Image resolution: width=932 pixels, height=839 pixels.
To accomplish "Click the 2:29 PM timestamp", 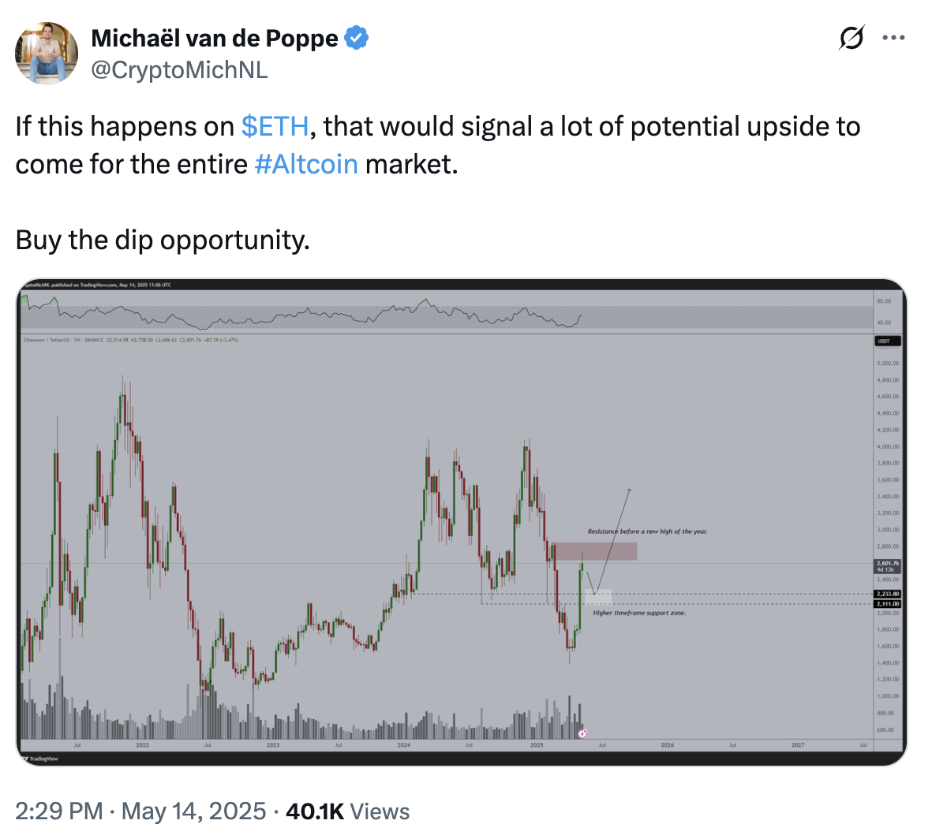I will click(x=59, y=811).
